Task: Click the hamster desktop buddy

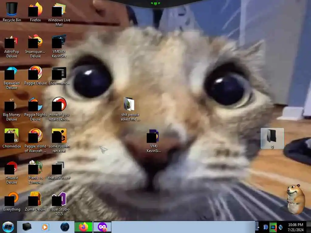Action: 296,199
